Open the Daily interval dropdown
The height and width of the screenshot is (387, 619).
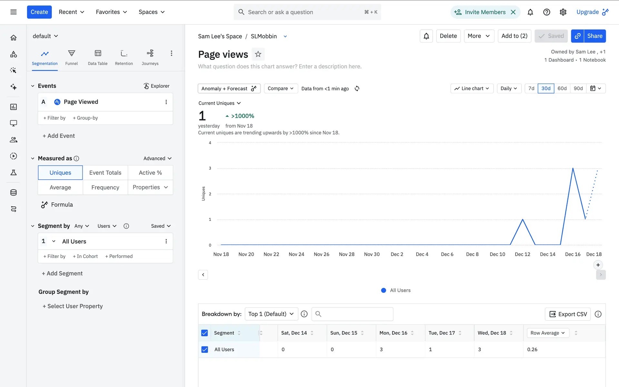tap(508, 88)
